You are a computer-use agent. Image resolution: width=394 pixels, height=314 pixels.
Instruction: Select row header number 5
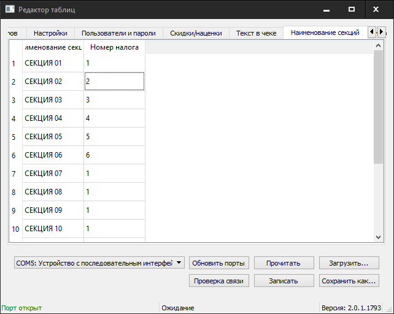(x=15, y=137)
